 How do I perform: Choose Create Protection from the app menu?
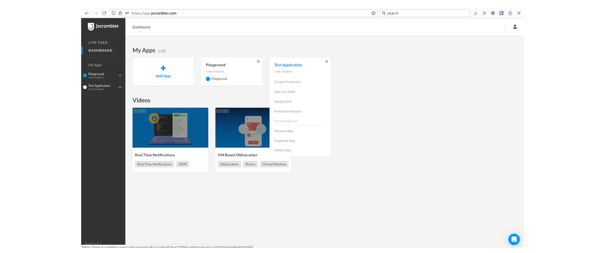point(287,82)
